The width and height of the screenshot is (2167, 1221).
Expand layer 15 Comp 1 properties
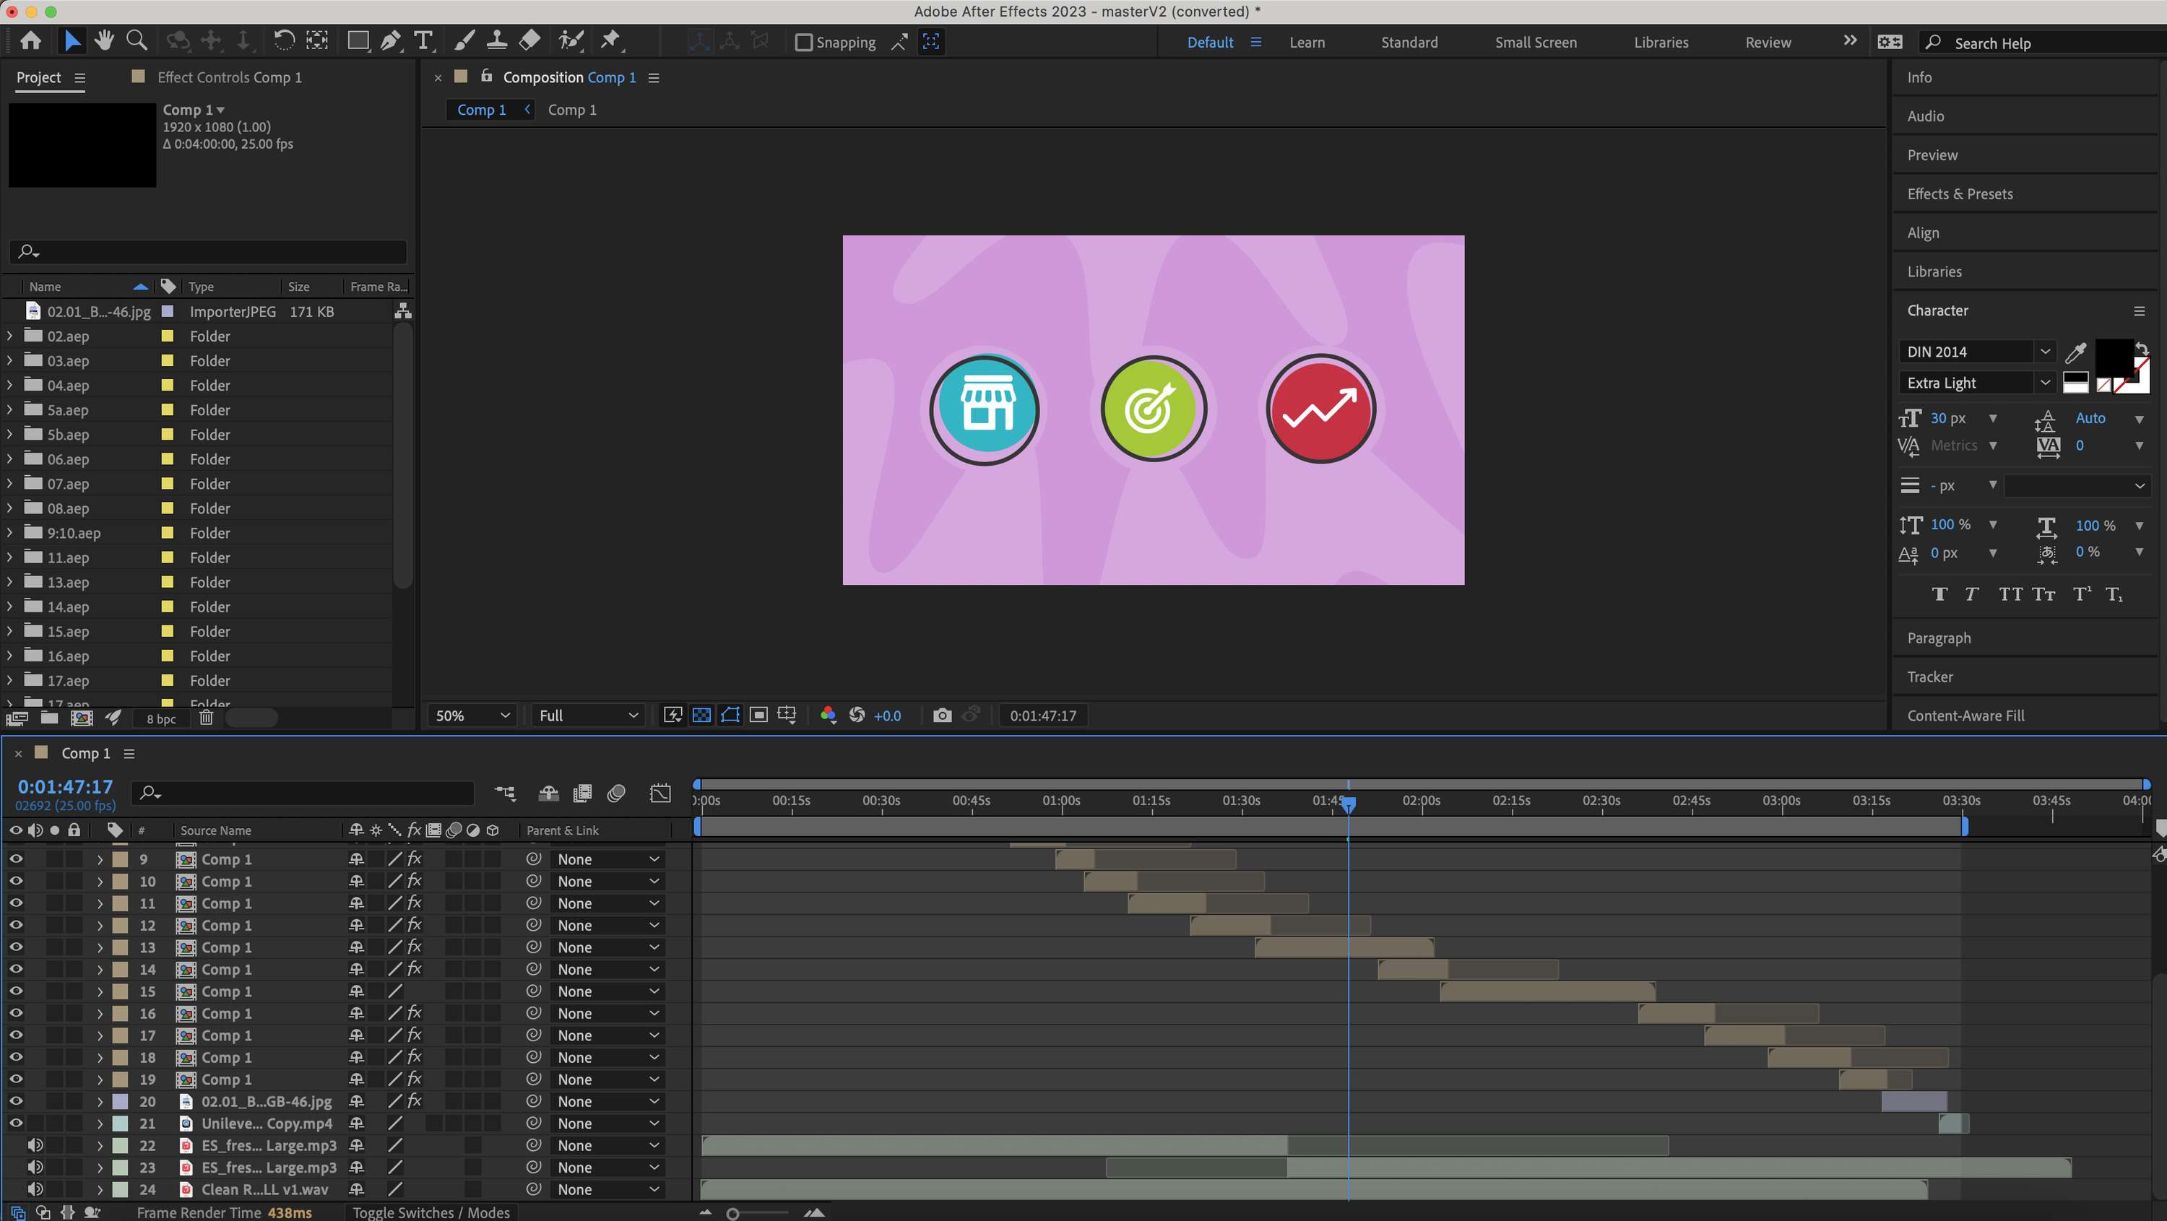pos(99,991)
